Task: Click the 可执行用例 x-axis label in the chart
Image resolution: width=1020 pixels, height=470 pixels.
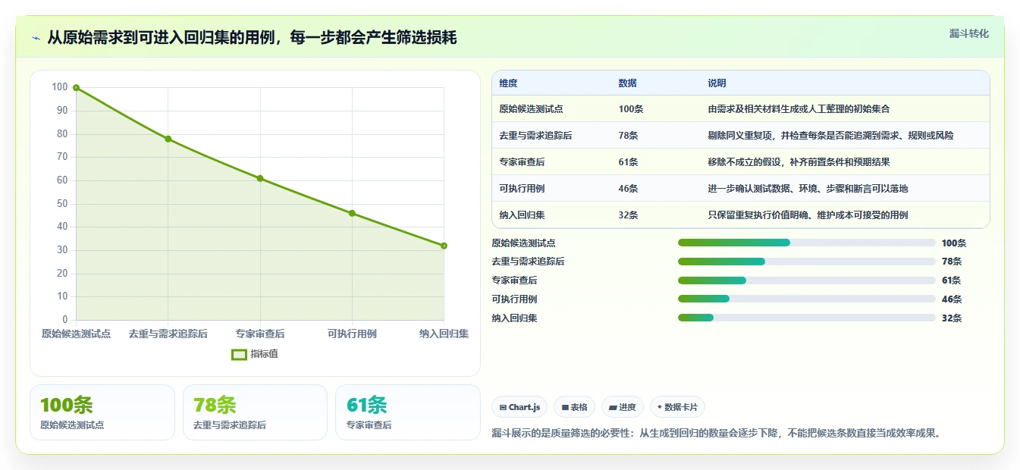Action: [x=352, y=334]
